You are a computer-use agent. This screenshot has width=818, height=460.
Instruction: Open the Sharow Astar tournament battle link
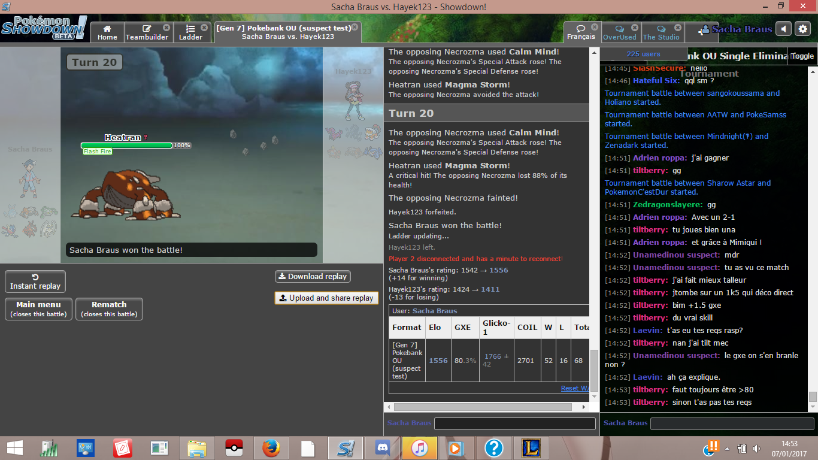coord(687,187)
